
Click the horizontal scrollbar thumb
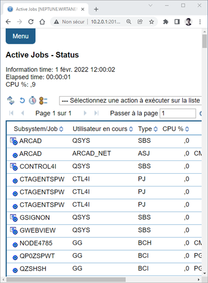pos(65,279)
